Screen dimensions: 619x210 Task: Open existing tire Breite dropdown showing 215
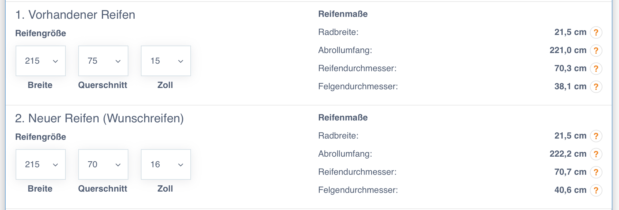coord(41,61)
